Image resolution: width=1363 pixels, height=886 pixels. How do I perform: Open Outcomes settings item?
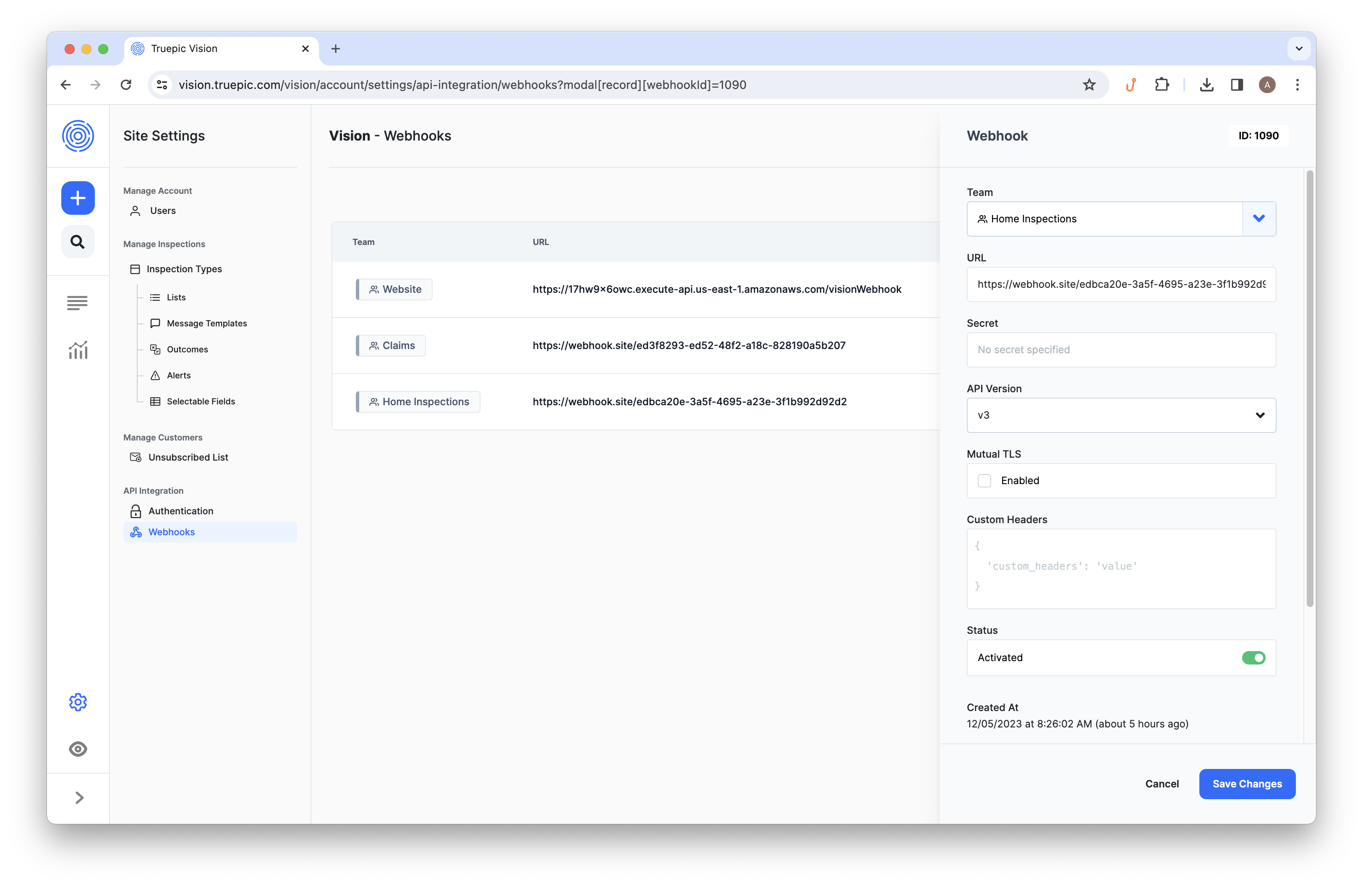(x=179, y=349)
